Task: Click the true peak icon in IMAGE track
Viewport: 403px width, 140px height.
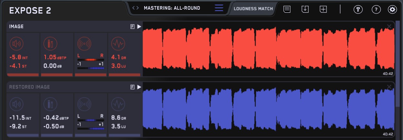Action: (50, 44)
